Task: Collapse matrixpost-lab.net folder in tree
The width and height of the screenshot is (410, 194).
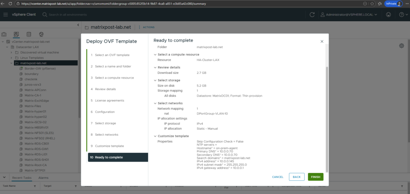Action: pyautogui.click(x=11, y=63)
